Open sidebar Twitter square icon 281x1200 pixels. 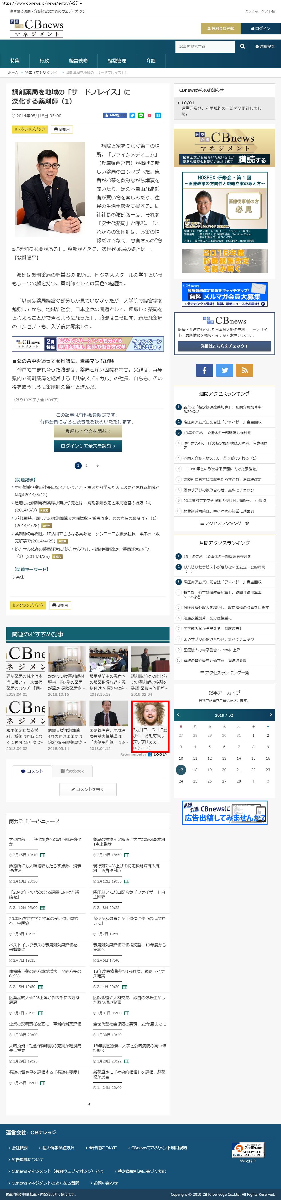pos(224,370)
